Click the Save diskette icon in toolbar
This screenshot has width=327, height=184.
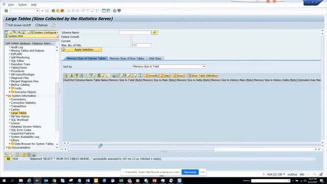(47, 11)
